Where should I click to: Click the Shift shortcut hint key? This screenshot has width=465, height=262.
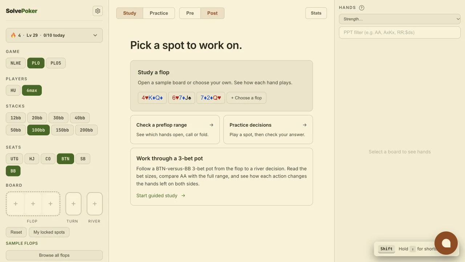[x=386, y=249]
